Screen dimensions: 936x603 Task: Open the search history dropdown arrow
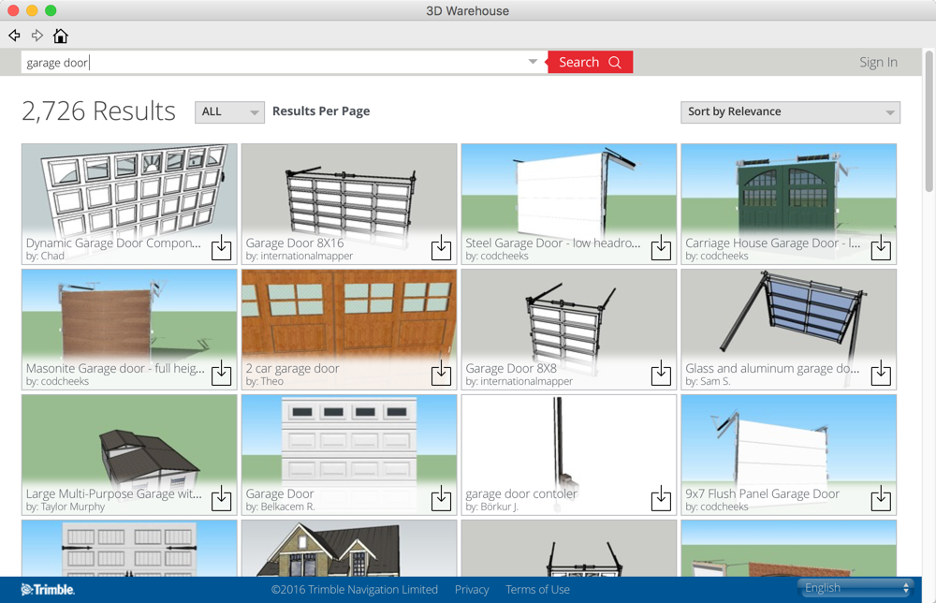tap(533, 62)
